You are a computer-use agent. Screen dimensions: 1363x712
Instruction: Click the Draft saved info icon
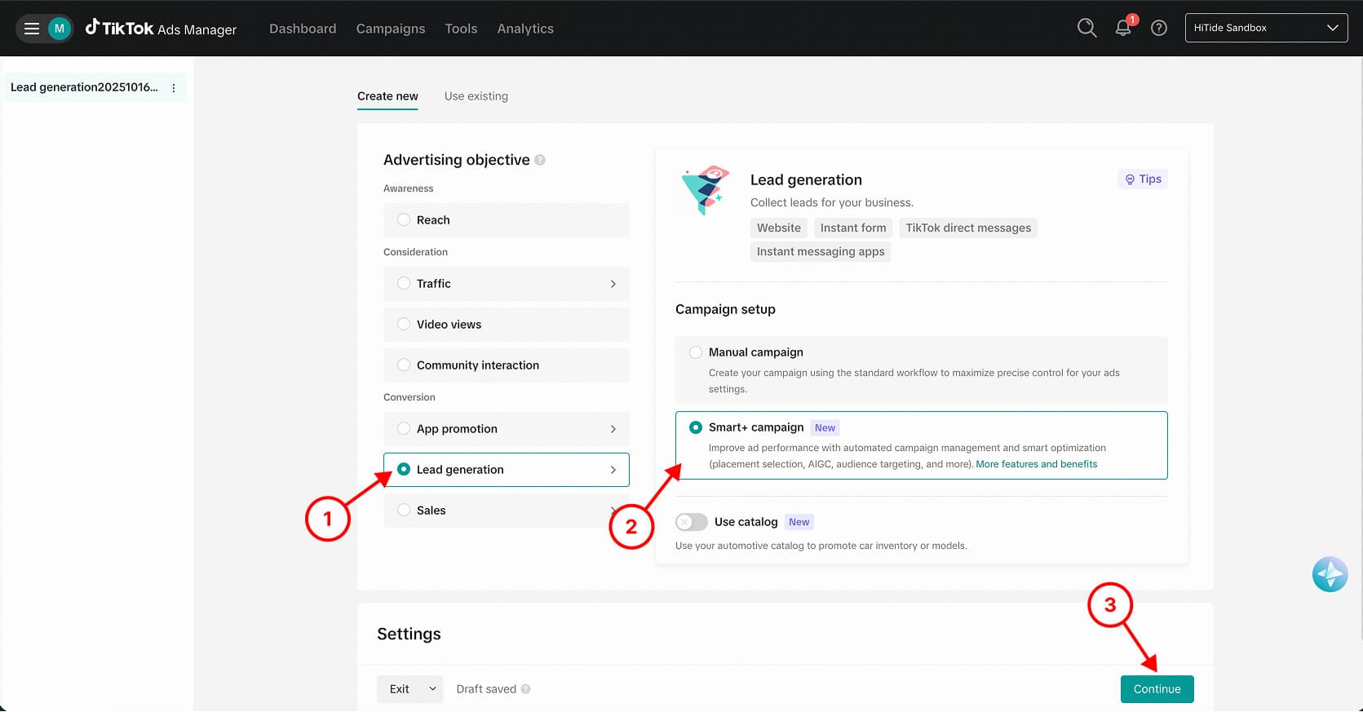click(526, 689)
